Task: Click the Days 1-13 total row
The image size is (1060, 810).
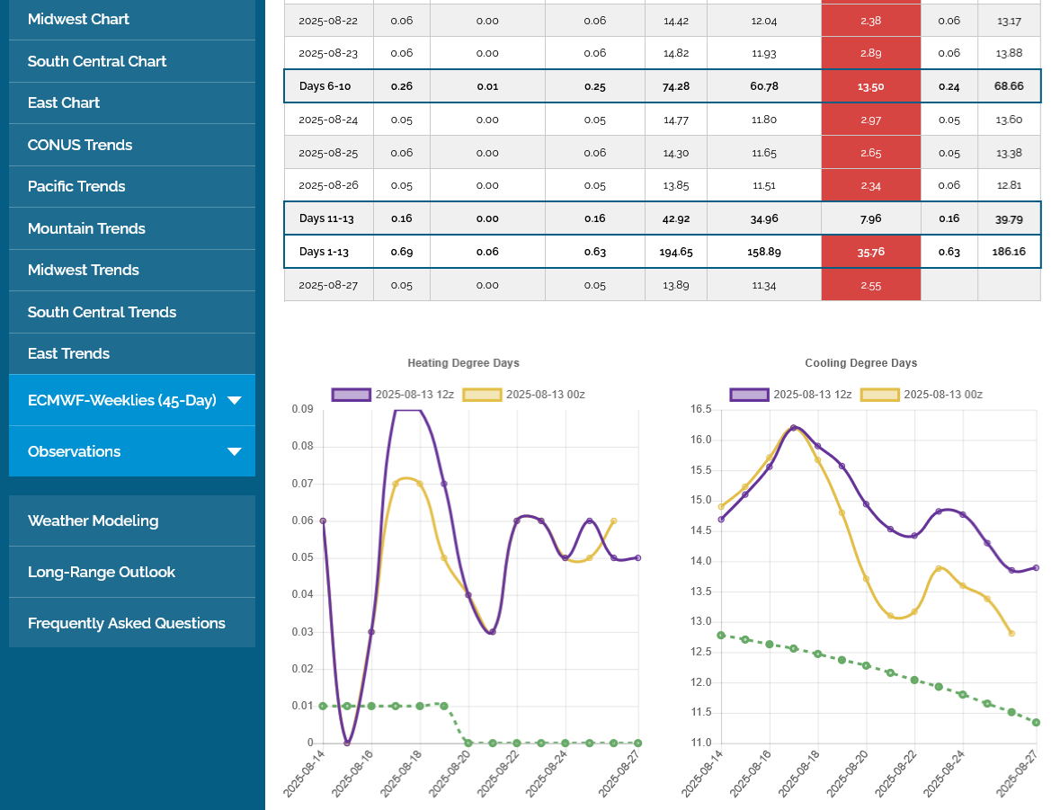Action: click(x=662, y=252)
